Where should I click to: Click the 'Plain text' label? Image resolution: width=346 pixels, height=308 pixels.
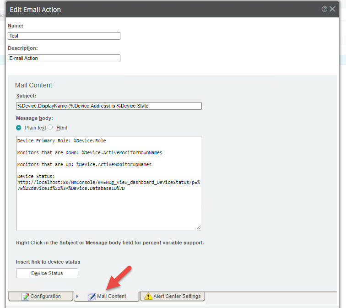click(35, 128)
